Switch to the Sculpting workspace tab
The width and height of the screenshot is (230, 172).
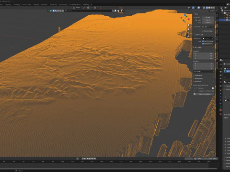click(8, 5)
